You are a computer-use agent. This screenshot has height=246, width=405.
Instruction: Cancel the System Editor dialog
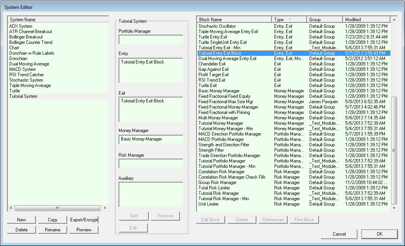(x=339, y=234)
